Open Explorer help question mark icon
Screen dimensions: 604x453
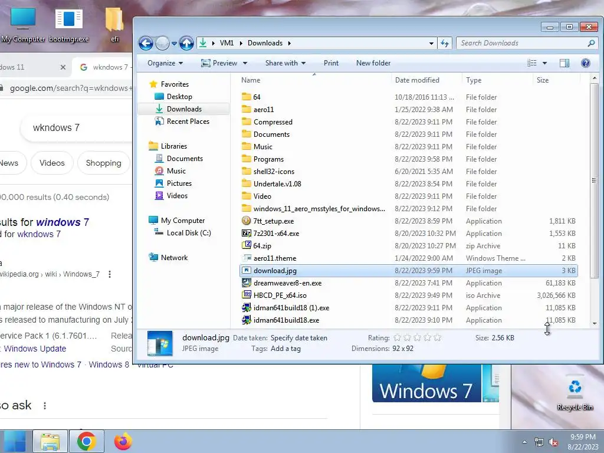586,63
